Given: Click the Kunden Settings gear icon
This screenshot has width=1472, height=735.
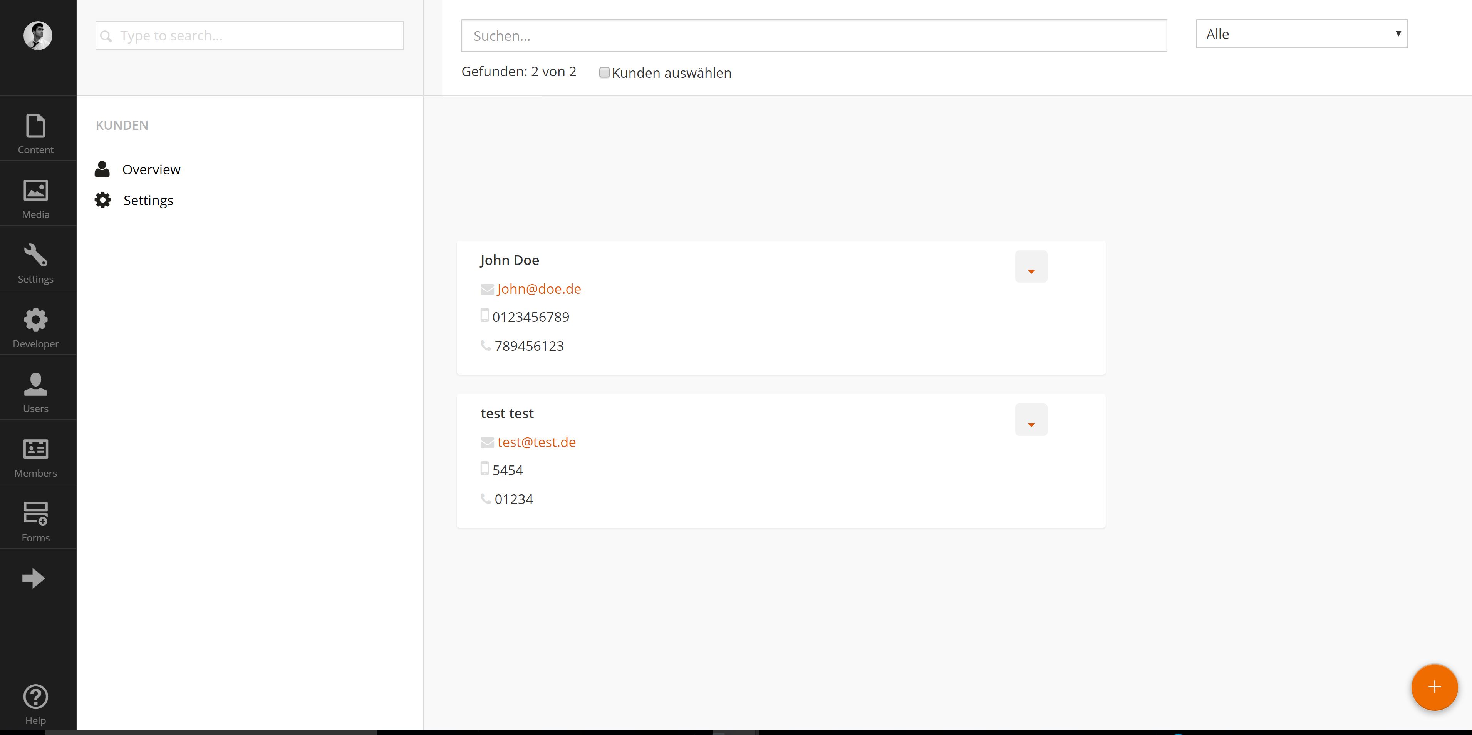Looking at the screenshot, I should (103, 200).
